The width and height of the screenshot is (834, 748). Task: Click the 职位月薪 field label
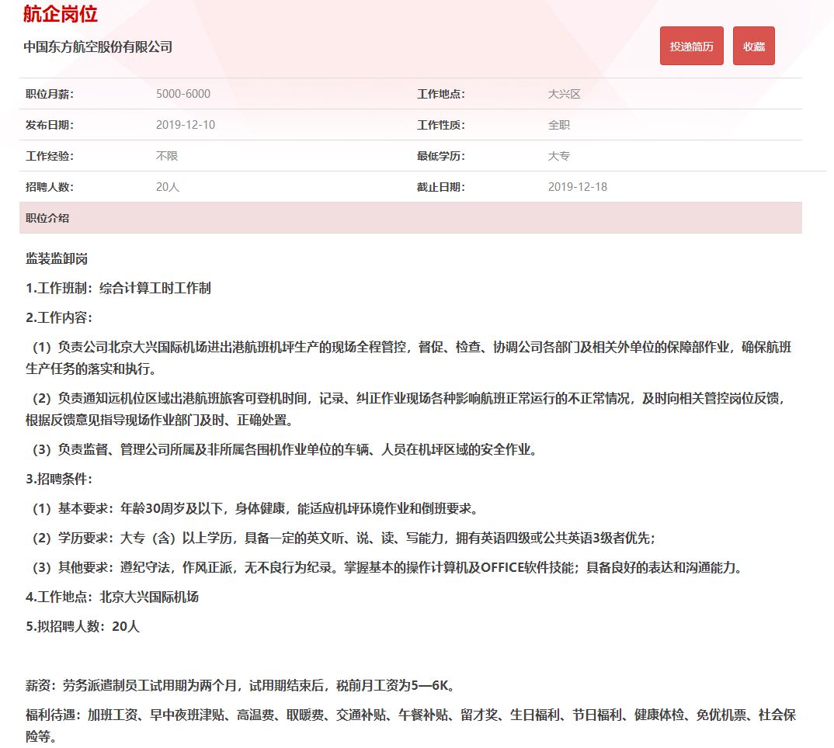click(50, 94)
